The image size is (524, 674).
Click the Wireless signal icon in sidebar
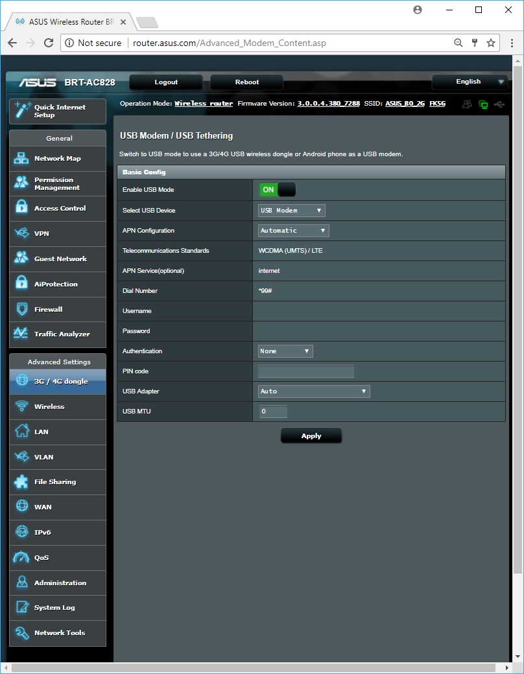click(21, 406)
